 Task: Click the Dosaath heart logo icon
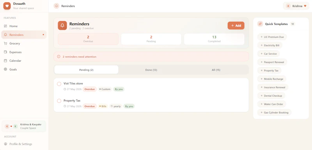tap(7, 6)
